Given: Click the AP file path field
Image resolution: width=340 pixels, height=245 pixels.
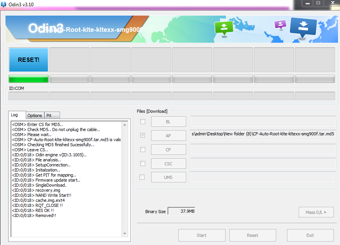Looking at the screenshot, I should click(x=263, y=135).
